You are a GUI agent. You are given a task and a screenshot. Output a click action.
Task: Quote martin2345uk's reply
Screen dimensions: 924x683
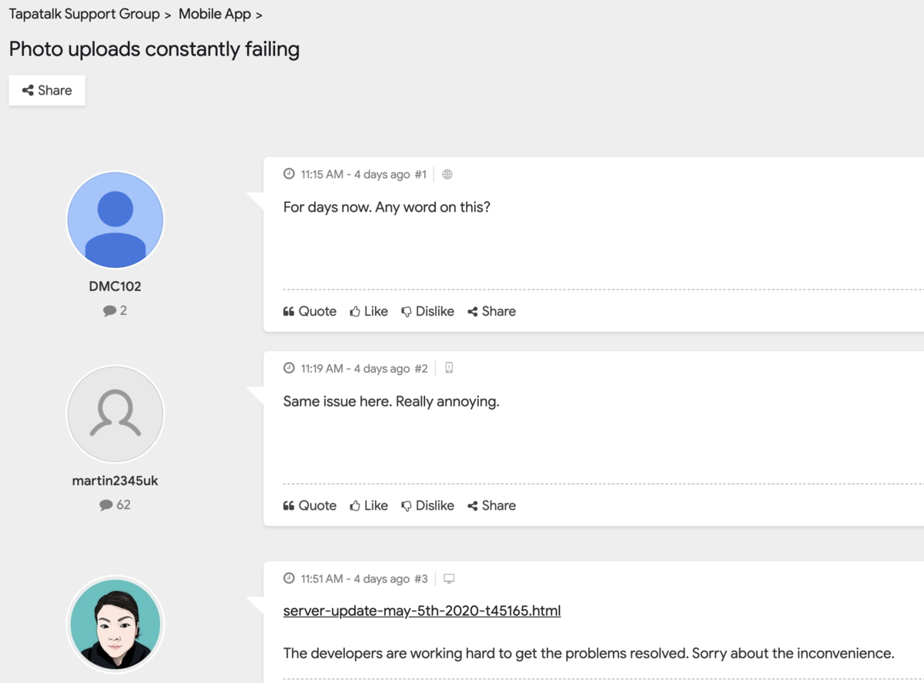310,505
